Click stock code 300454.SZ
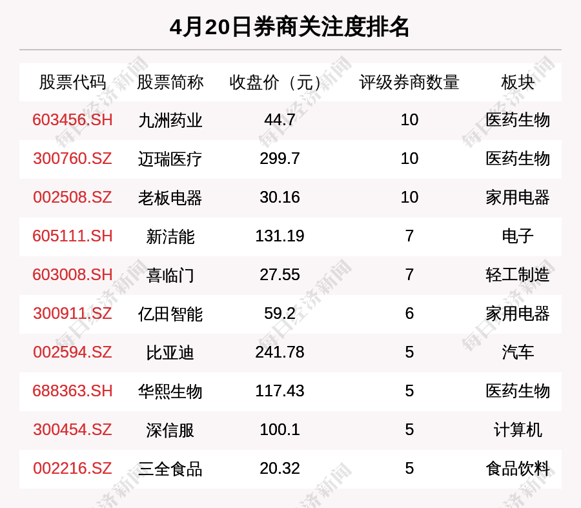The image size is (581, 508). click(72, 430)
